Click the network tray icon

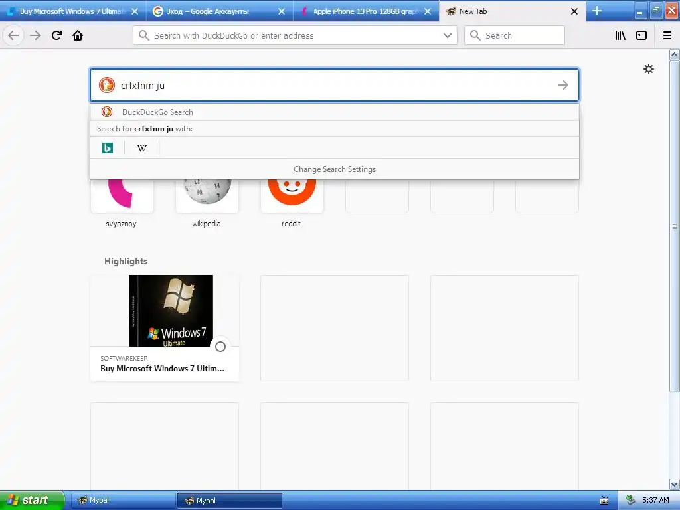click(x=631, y=500)
